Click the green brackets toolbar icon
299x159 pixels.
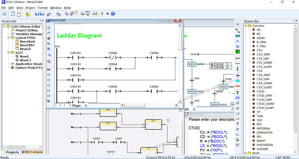pyautogui.click(x=95, y=14)
